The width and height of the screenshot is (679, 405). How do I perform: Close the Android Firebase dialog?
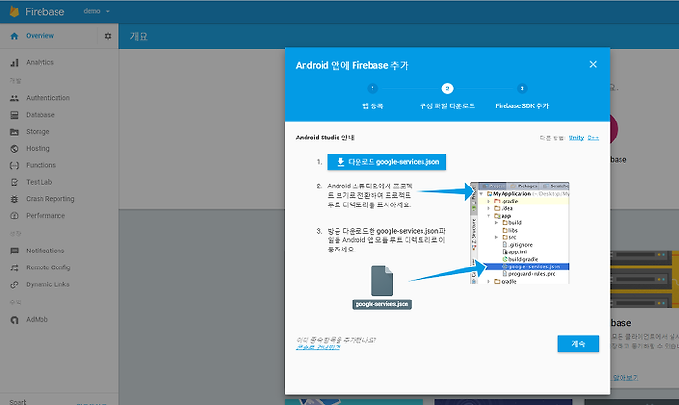593,64
